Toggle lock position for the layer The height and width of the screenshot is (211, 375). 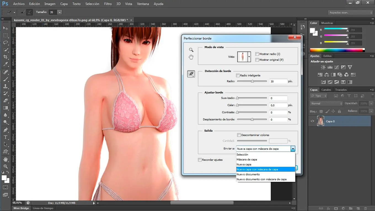(x=333, y=111)
